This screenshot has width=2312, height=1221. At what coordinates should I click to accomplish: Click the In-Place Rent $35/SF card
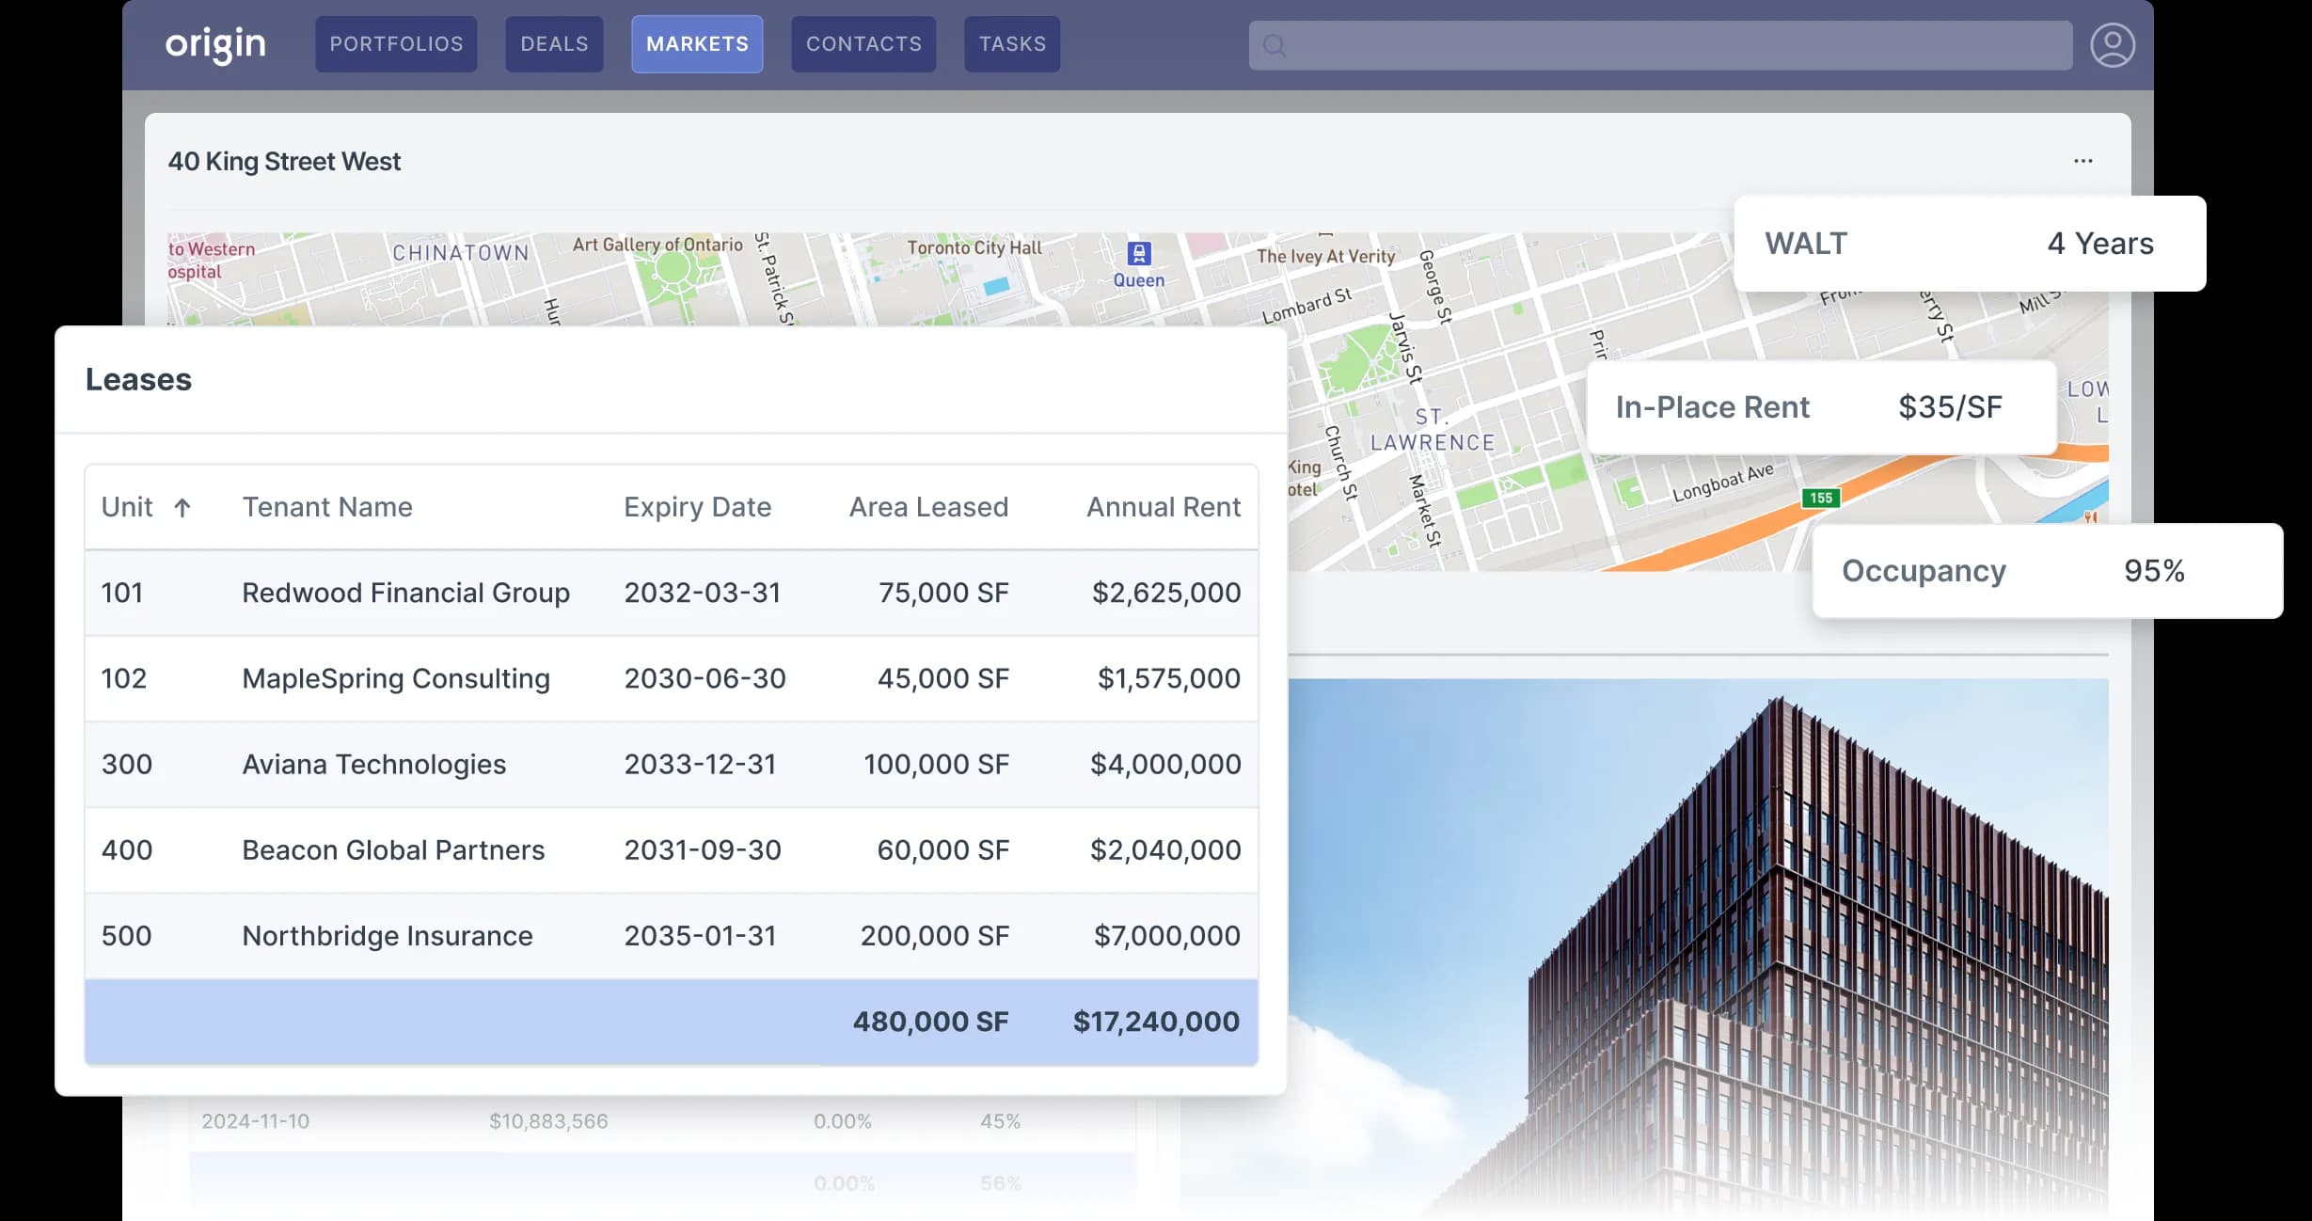tap(1821, 407)
